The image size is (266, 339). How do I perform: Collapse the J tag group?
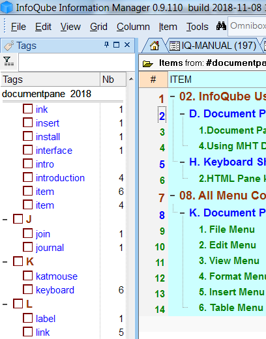click(x=5, y=220)
